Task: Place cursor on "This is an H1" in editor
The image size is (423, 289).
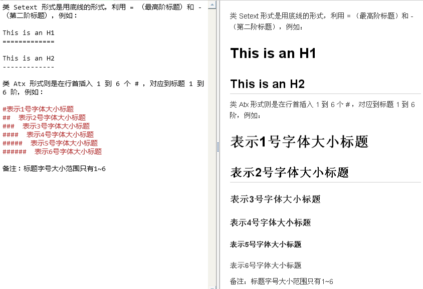Action: coord(29,33)
